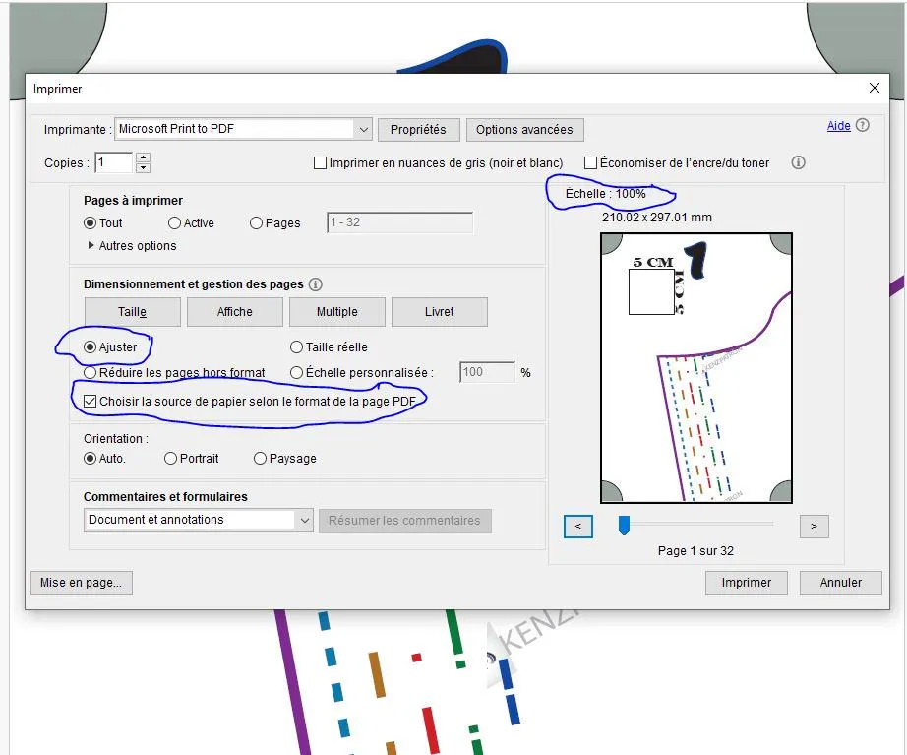Check Économiser de l'encre/du toner
907x755 pixels.
(x=590, y=163)
